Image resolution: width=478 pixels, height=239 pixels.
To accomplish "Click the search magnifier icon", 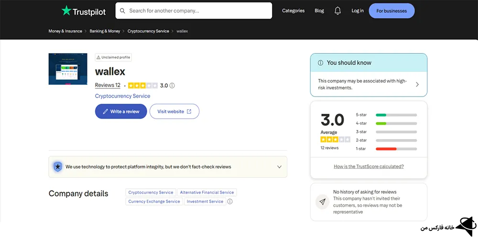I will click(x=122, y=11).
